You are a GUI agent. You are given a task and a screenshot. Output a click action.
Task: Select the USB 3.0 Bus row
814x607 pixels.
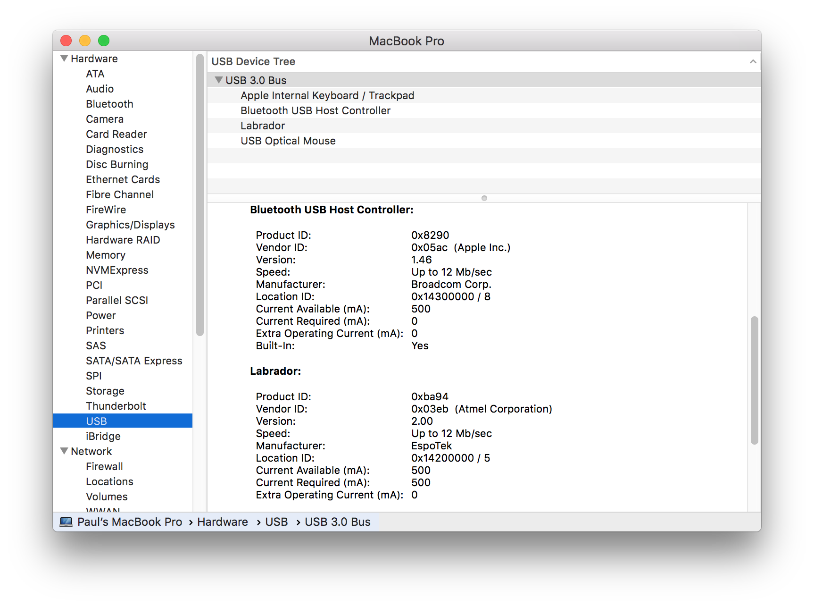(484, 80)
